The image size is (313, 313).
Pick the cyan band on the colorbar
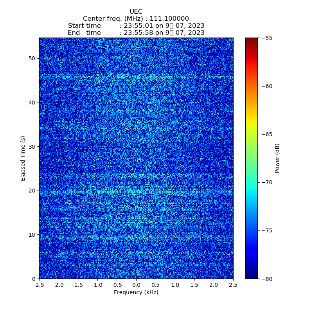point(252,192)
